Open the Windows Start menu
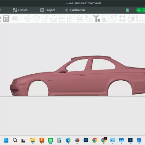The image size is (145, 145). point(6,140)
